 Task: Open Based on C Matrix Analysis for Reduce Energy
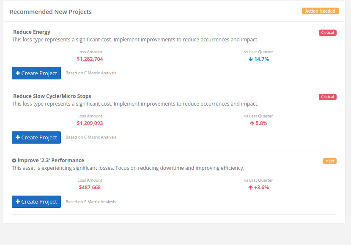click(x=90, y=73)
